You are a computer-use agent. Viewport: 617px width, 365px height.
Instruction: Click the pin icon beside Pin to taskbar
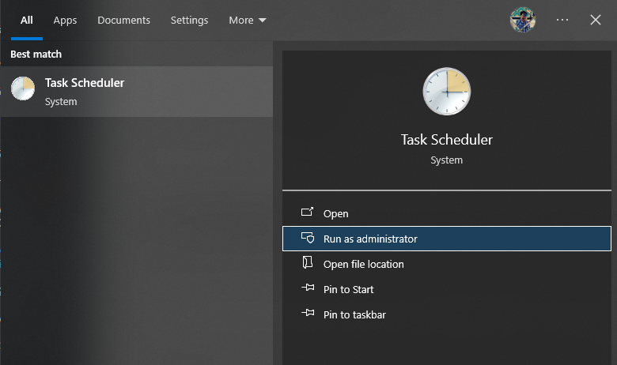point(308,313)
